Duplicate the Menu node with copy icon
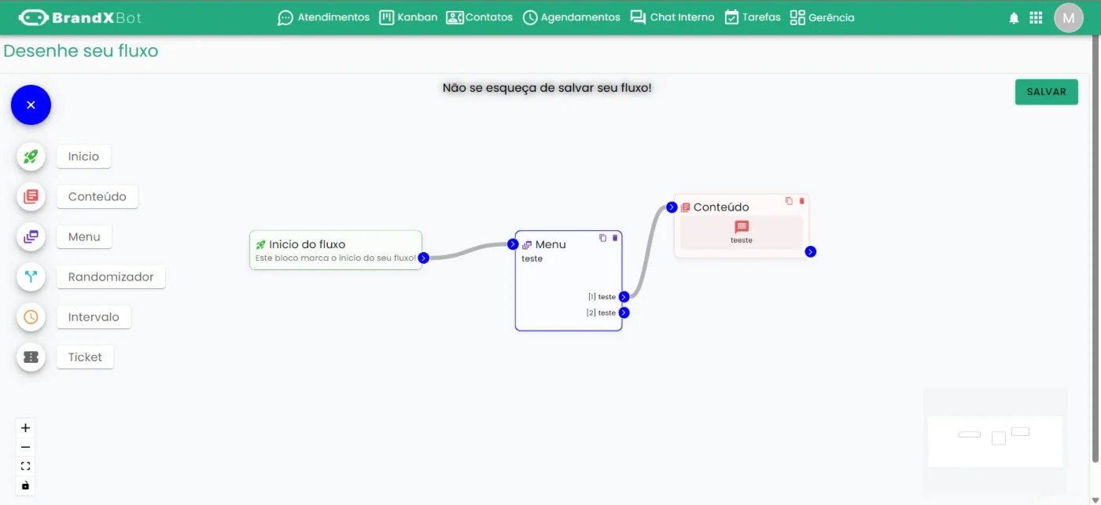 tap(603, 238)
